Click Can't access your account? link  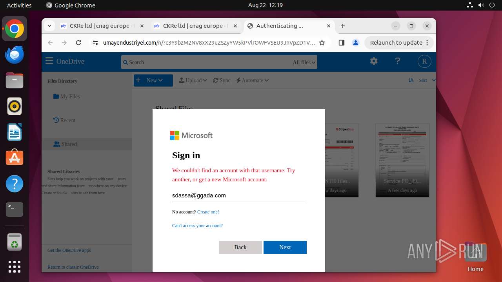[197, 226]
